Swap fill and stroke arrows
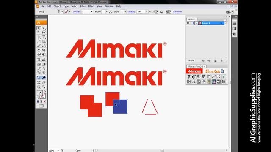Screen dimensions: 271x152 click(x=45, y=91)
